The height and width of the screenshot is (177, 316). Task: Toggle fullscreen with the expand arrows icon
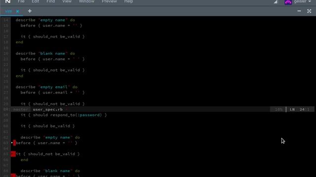309,11
